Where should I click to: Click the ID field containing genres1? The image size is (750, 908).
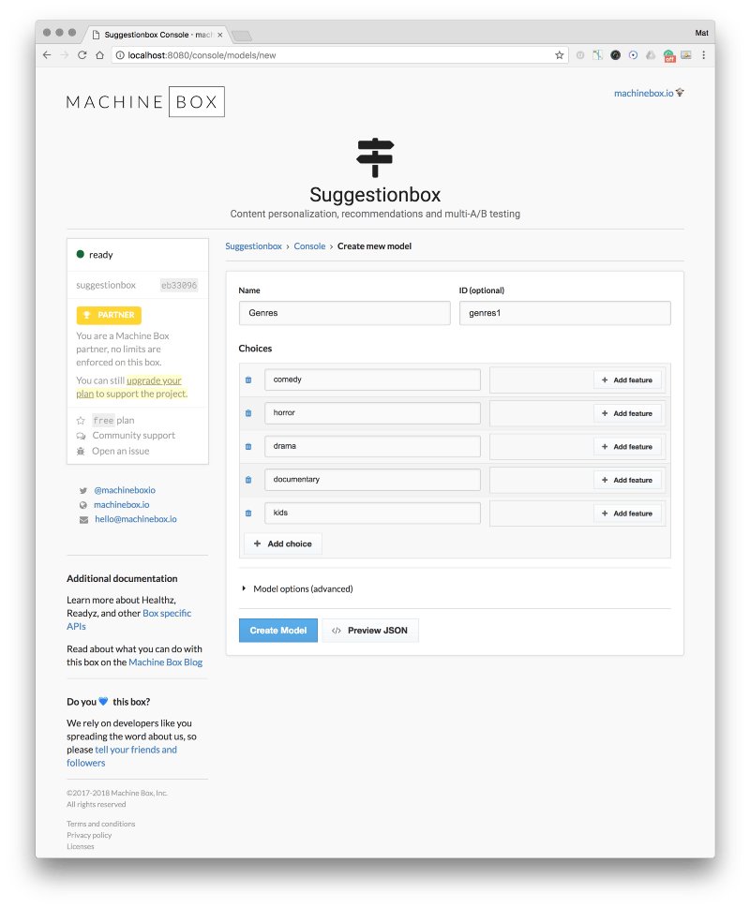(x=565, y=313)
